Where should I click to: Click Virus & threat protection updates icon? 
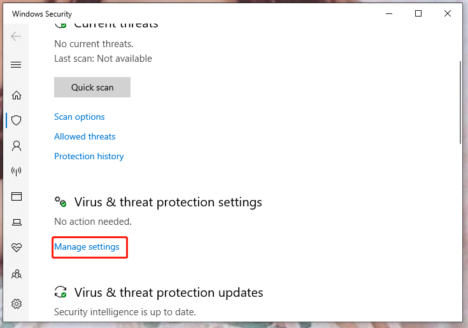click(x=60, y=292)
